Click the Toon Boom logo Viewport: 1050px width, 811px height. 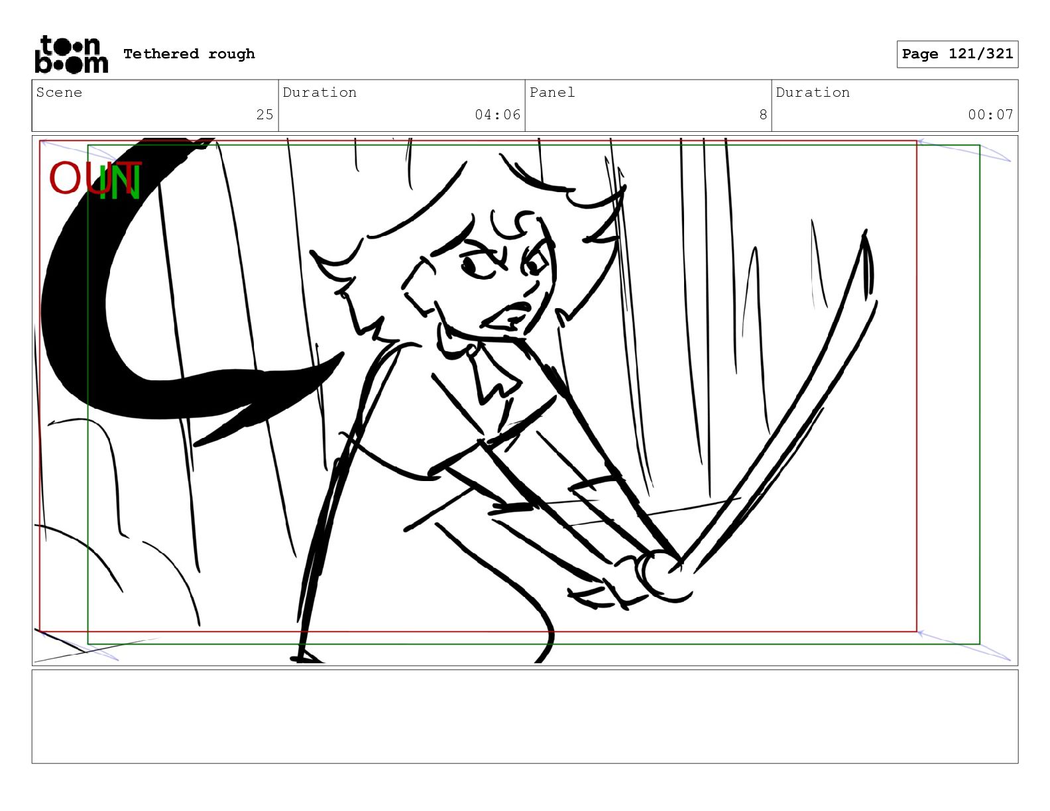[71, 54]
